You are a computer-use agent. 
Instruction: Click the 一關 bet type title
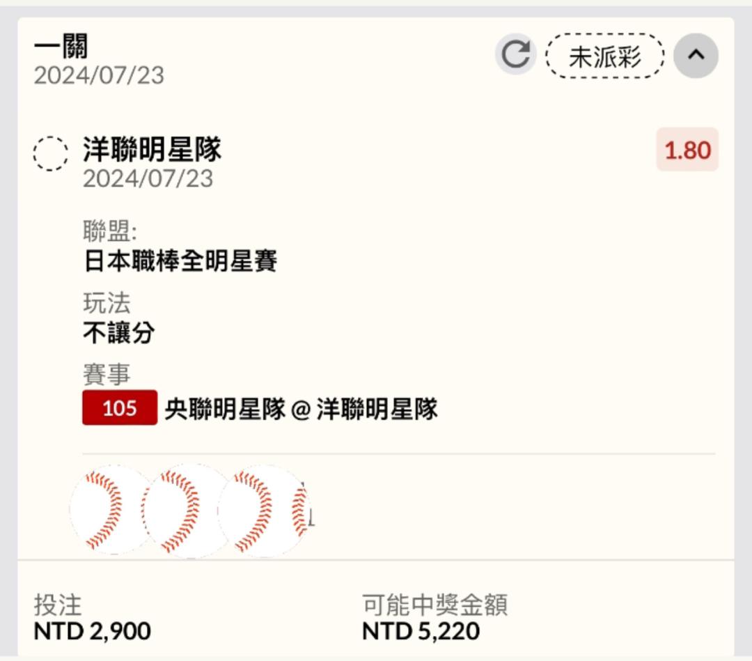point(61,46)
